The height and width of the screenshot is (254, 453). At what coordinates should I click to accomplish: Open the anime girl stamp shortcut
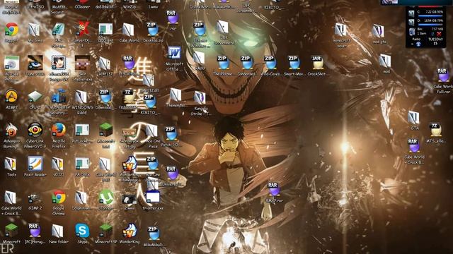point(59,63)
